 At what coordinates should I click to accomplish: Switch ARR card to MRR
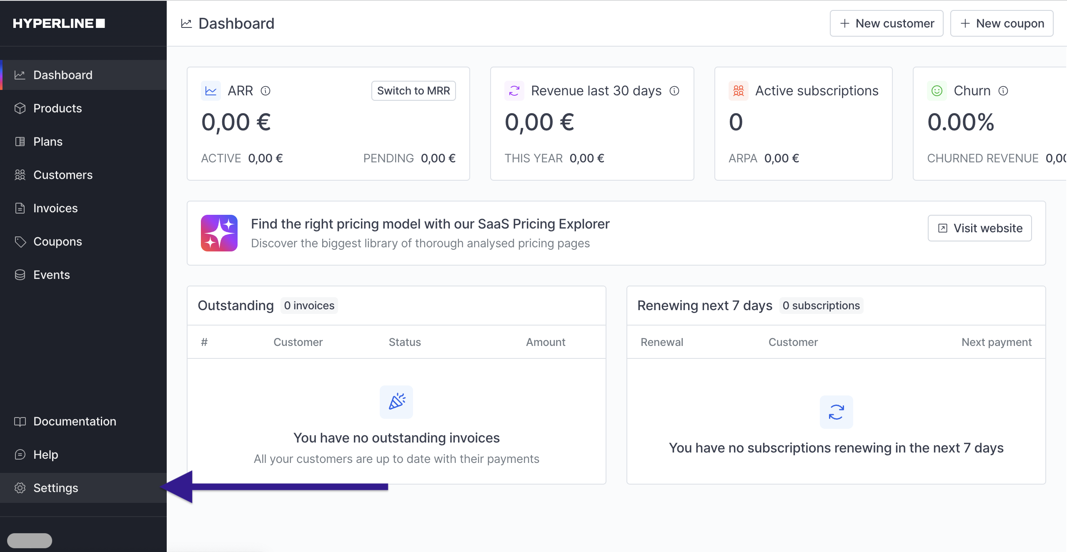[x=413, y=91]
